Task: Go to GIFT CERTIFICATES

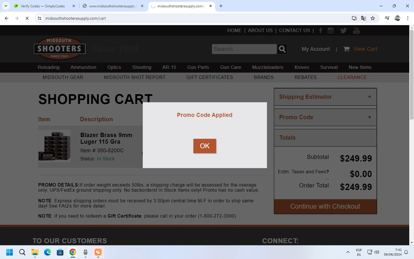Action: [x=209, y=77]
